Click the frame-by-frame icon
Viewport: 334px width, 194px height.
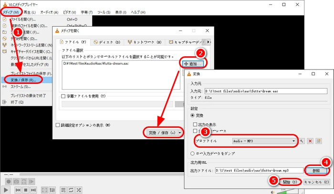(31, 182)
